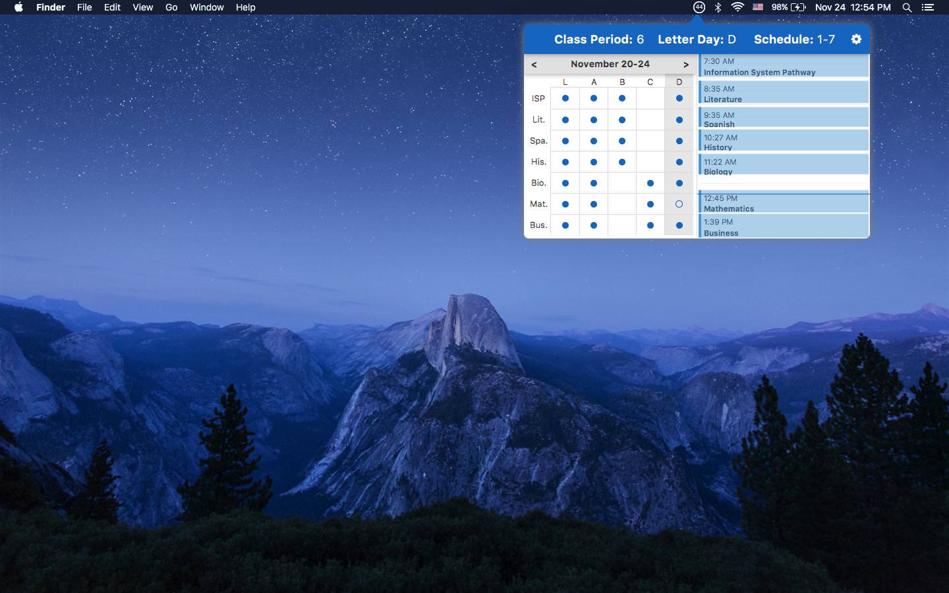This screenshot has height=593, width=949.
Task: Select the 12:45 PM Mathematics event
Action: tap(784, 202)
